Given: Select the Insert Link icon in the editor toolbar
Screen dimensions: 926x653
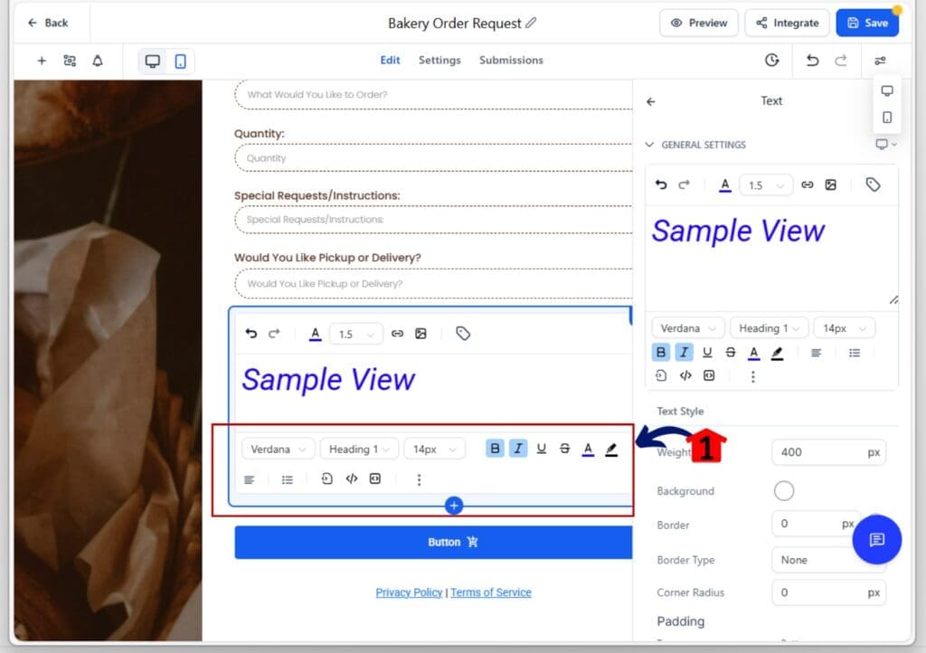Looking at the screenshot, I should pyautogui.click(x=398, y=333).
